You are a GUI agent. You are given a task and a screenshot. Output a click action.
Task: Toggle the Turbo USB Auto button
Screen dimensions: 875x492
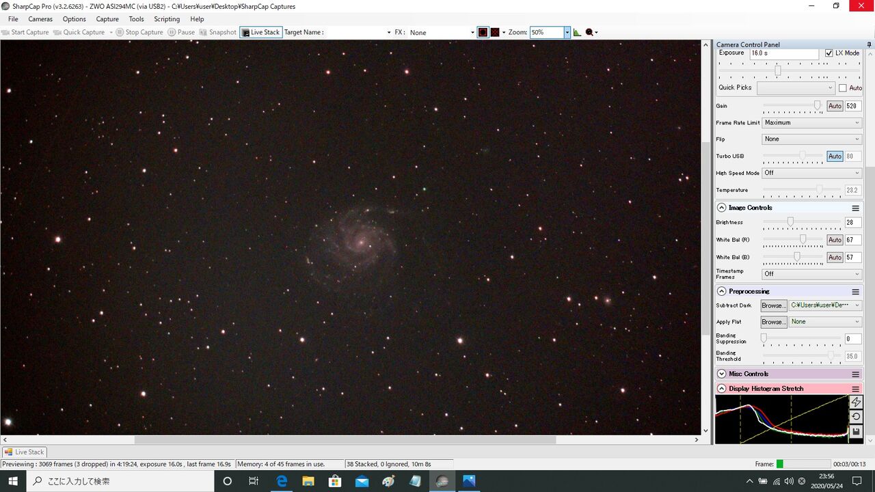[x=835, y=156]
